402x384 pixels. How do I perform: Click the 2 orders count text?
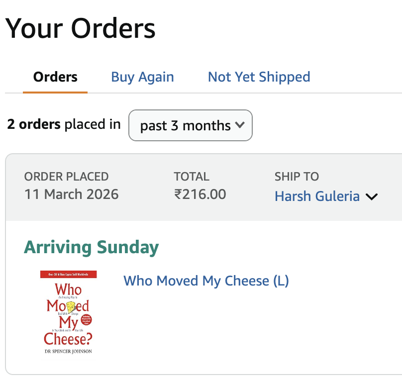(34, 124)
